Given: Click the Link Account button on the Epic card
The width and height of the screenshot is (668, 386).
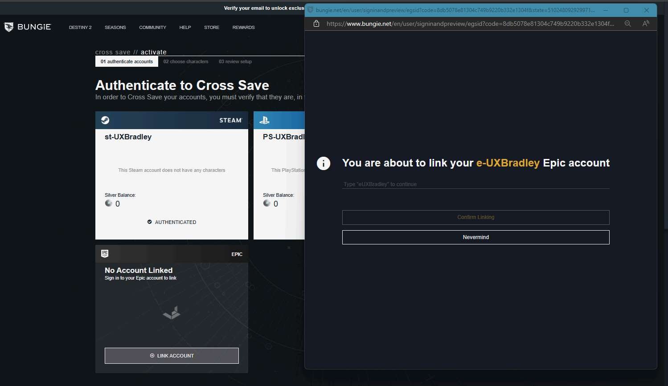Looking at the screenshot, I should 172,356.
